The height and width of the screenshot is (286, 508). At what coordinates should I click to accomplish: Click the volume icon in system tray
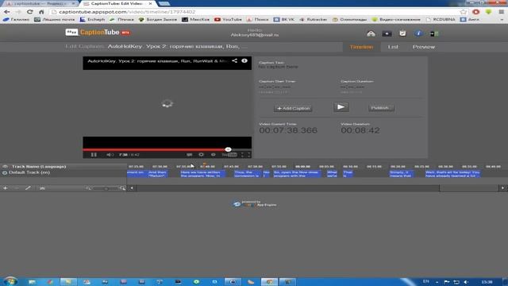466,282
